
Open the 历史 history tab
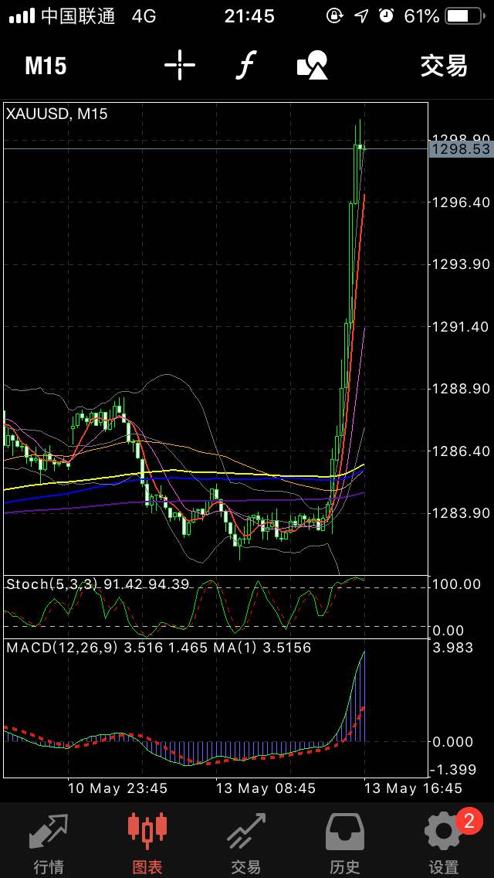click(x=345, y=842)
